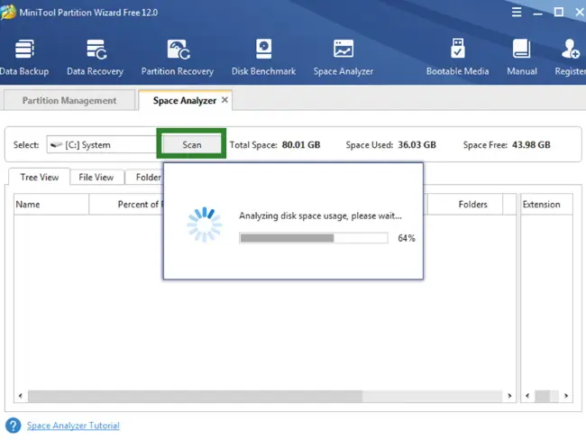Start Disk Benchmark tool

pos(263,57)
